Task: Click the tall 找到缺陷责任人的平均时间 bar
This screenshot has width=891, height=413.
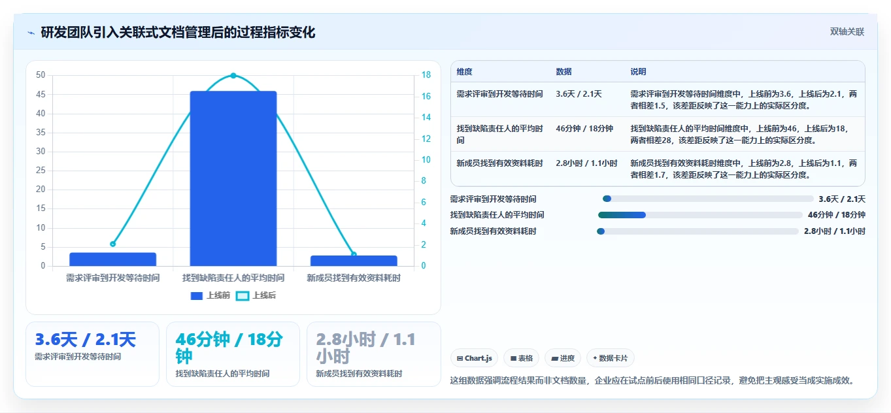Action: 233,178
